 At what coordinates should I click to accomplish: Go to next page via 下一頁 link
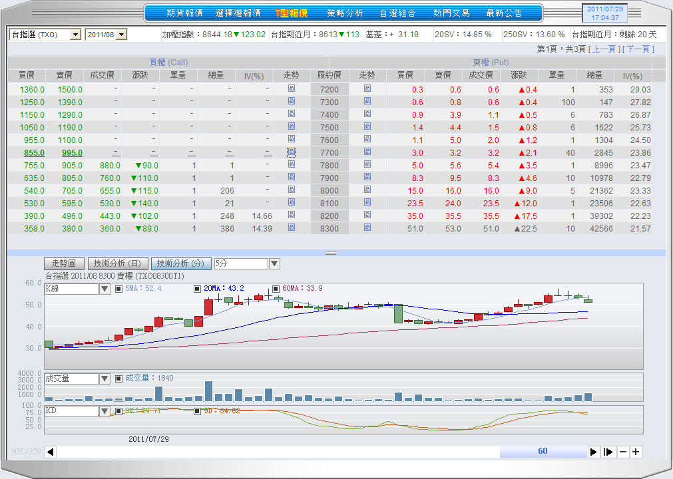[638, 49]
